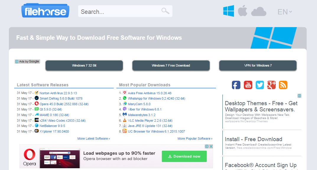Click the magnifier search icon

coord(165,11)
